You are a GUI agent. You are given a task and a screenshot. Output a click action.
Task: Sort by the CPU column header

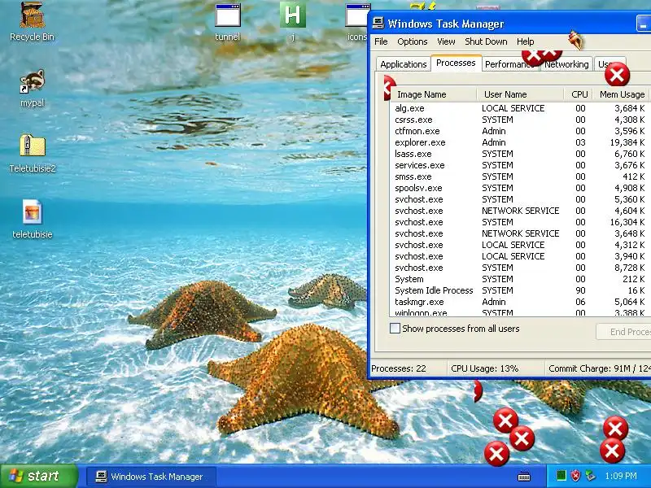(579, 94)
